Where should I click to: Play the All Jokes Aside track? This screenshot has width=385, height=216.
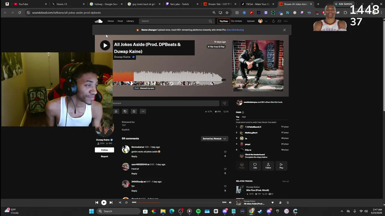(x=105, y=45)
